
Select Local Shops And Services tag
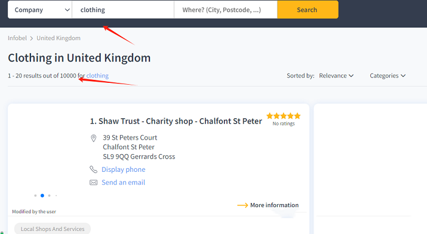(x=52, y=229)
